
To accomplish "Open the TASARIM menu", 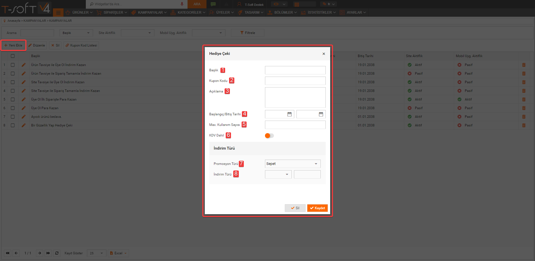I will tap(251, 13).
